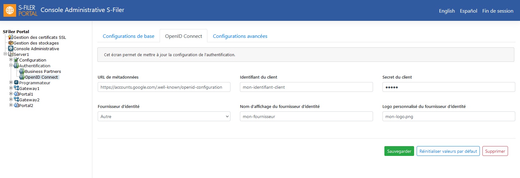Click the URL de métadonnées input field

coord(164,87)
